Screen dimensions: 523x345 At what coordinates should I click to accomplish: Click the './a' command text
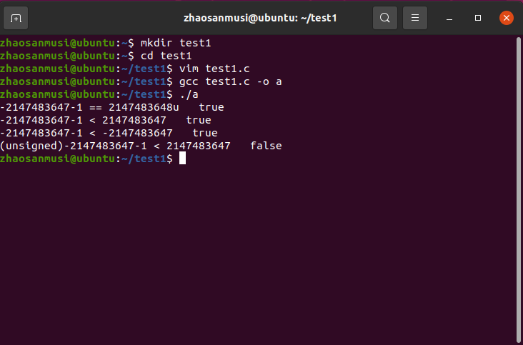(189, 94)
